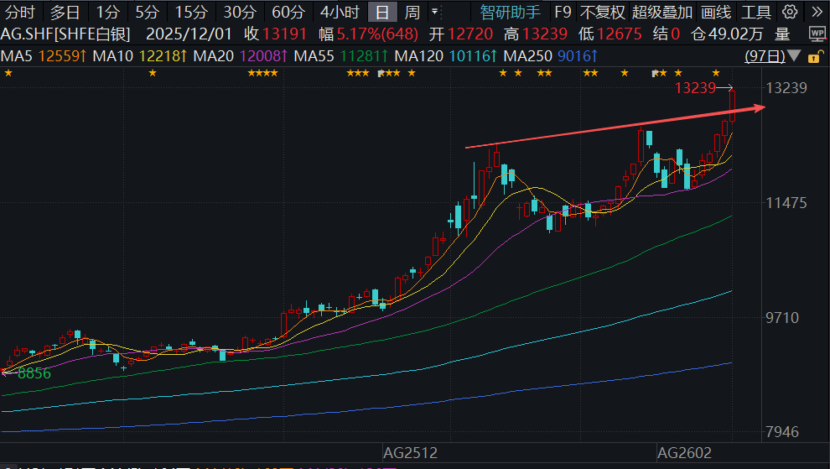Switch to 分时 intraday view
This screenshot has height=469, width=830.
click(19, 12)
